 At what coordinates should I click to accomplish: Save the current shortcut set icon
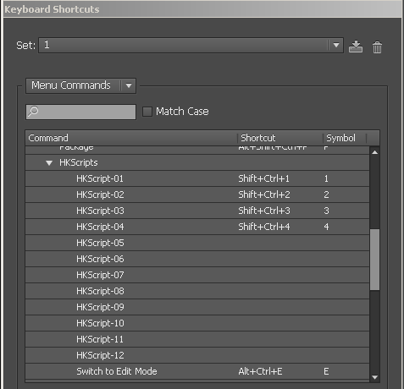coord(356,47)
